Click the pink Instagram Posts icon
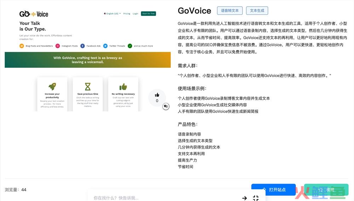 (x=58, y=46)
